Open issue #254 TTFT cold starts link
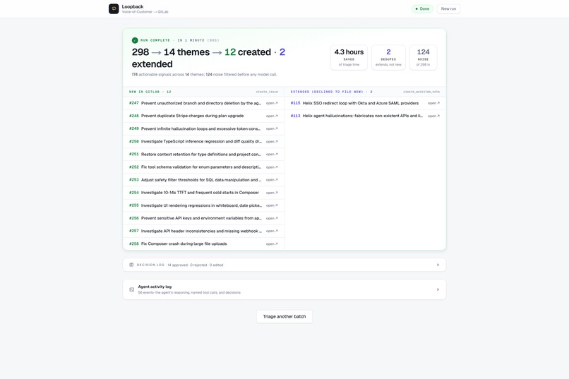 click(272, 193)
